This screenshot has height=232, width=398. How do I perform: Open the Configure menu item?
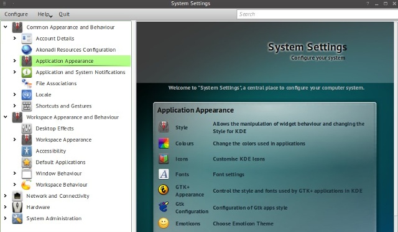click(16, 14)
